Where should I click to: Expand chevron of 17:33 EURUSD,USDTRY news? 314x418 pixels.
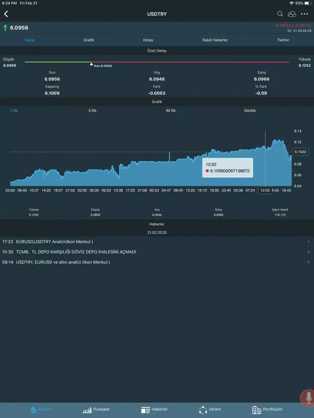coord(309,242)
